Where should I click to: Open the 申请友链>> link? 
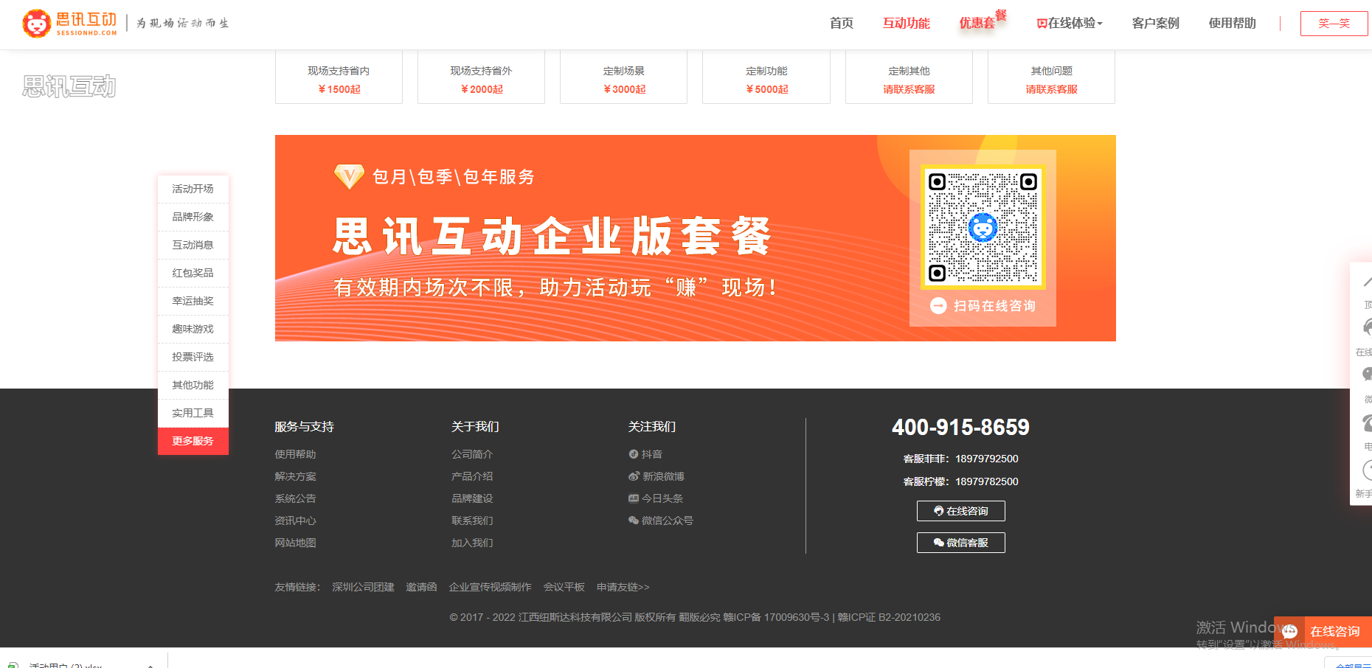click(x=623, y=587)
